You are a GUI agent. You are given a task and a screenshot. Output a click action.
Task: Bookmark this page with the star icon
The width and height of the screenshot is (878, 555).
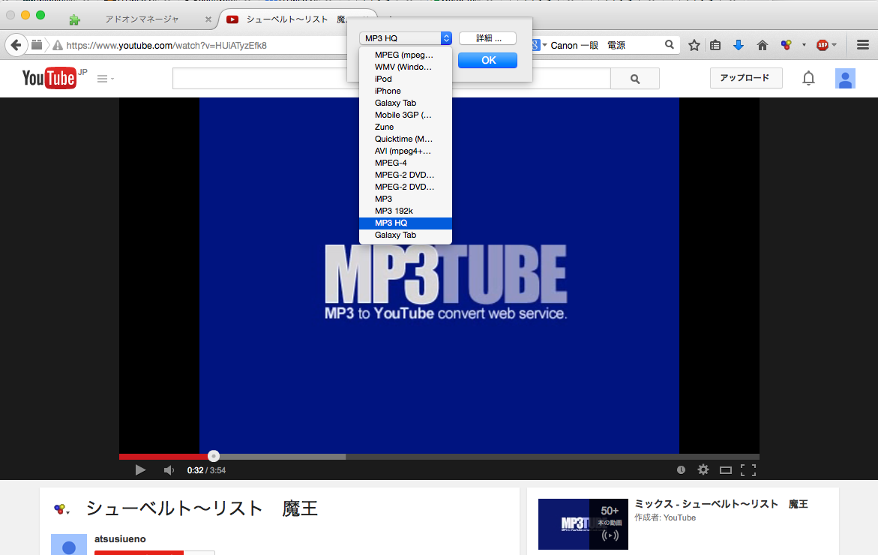click(694, 45)
